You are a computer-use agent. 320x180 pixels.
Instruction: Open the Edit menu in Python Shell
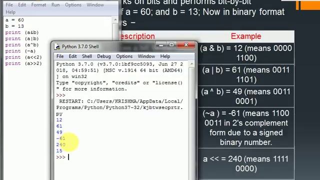point(72,56)
